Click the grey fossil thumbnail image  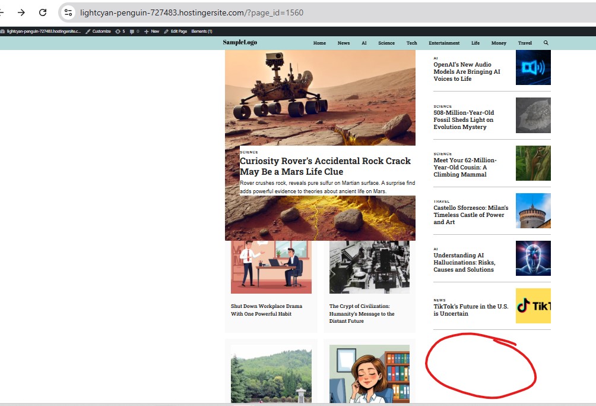533,115
